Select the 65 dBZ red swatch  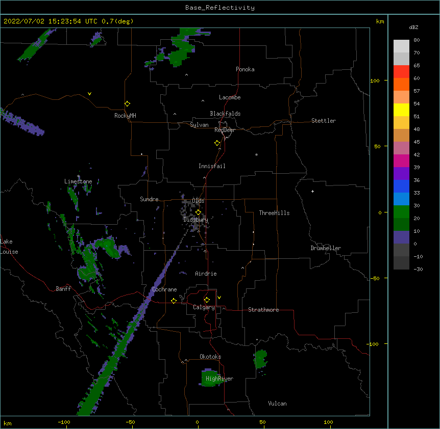pyautogui.click(x=401, y=72)
